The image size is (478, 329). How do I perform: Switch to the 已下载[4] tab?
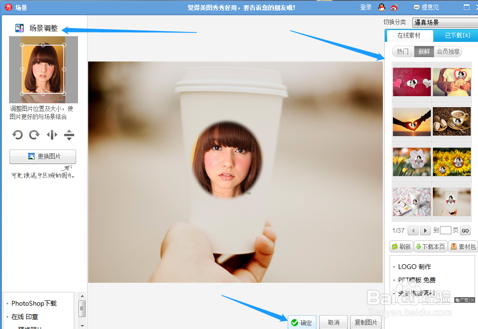(x=457, y=35)
